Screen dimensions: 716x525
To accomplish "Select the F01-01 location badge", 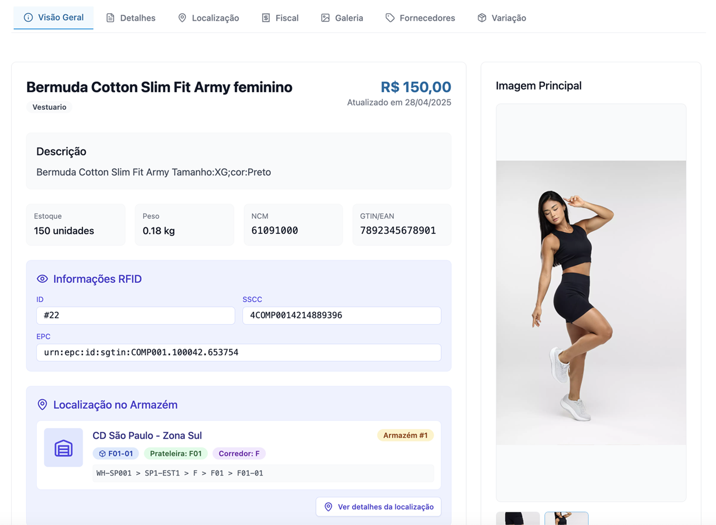I will tap(116, 454).
